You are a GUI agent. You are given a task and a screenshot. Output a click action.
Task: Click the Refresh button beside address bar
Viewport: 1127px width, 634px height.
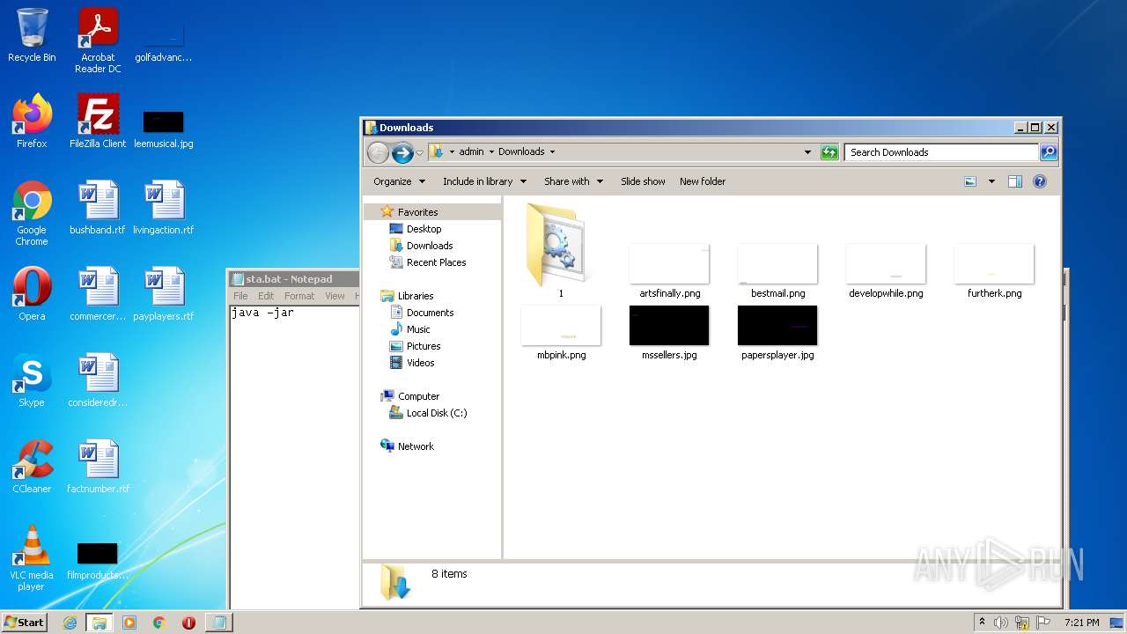tap(829, 152)
